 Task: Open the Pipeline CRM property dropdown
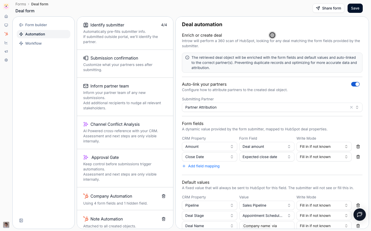click(209, 205)
